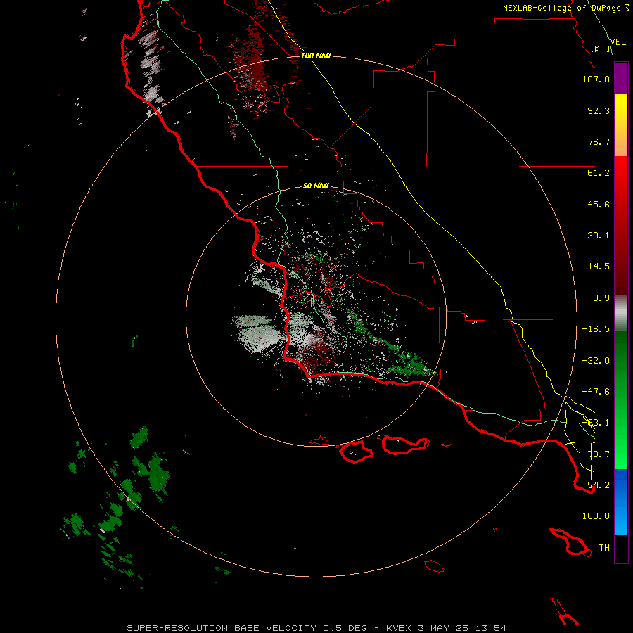Select the 76.7 legend value
633x633 pixels.
coord(599,141)
